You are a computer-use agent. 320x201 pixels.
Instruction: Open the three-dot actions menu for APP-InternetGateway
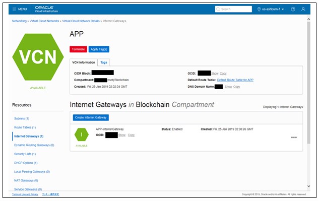[294, 138]
